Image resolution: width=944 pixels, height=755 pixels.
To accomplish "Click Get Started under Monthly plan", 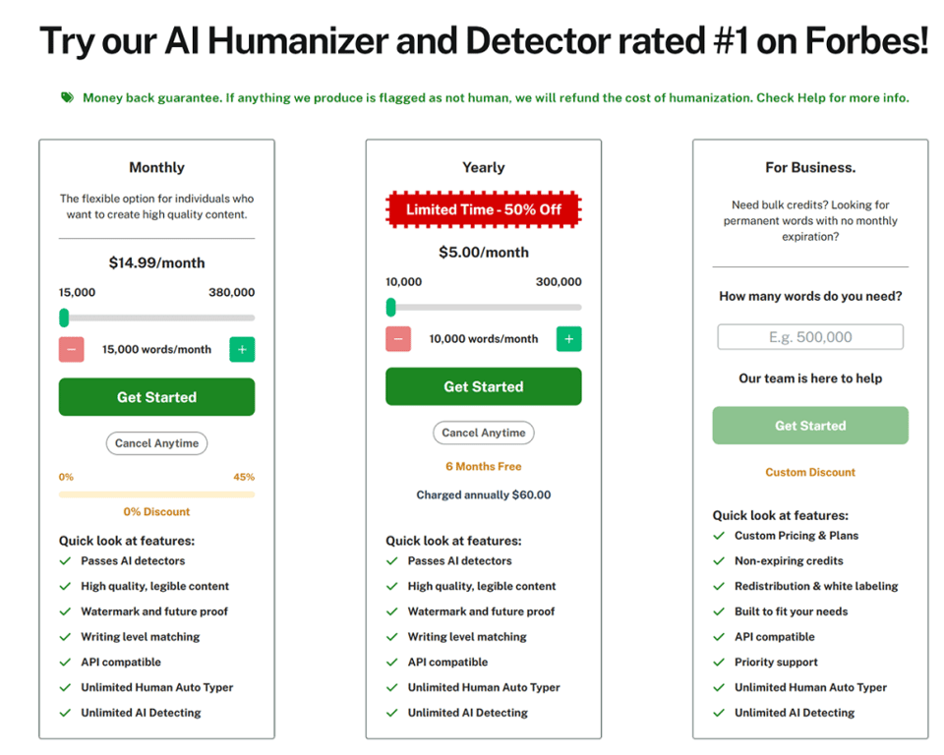I will point(156,397).
